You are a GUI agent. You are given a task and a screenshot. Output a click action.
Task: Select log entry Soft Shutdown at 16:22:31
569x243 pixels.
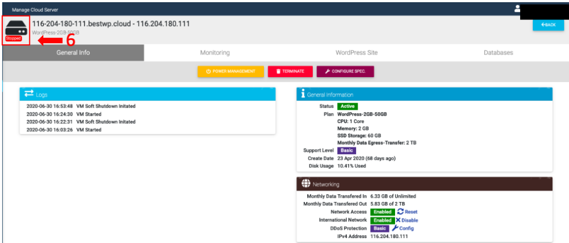81,122
